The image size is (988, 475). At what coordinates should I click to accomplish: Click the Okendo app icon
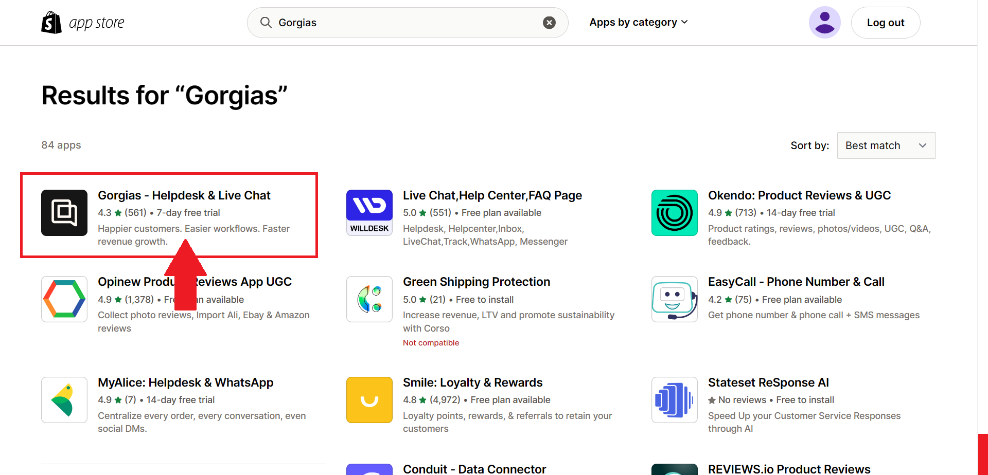(x=675, y=213)
